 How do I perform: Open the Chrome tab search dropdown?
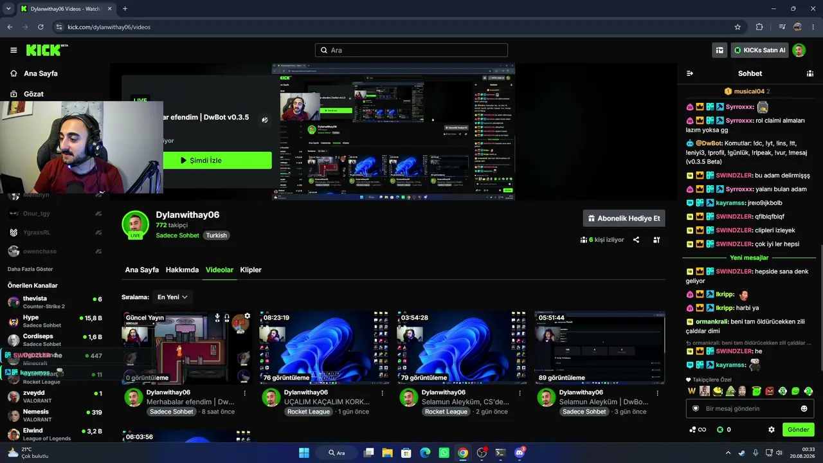pyautogui.click(x=8, y=9)
